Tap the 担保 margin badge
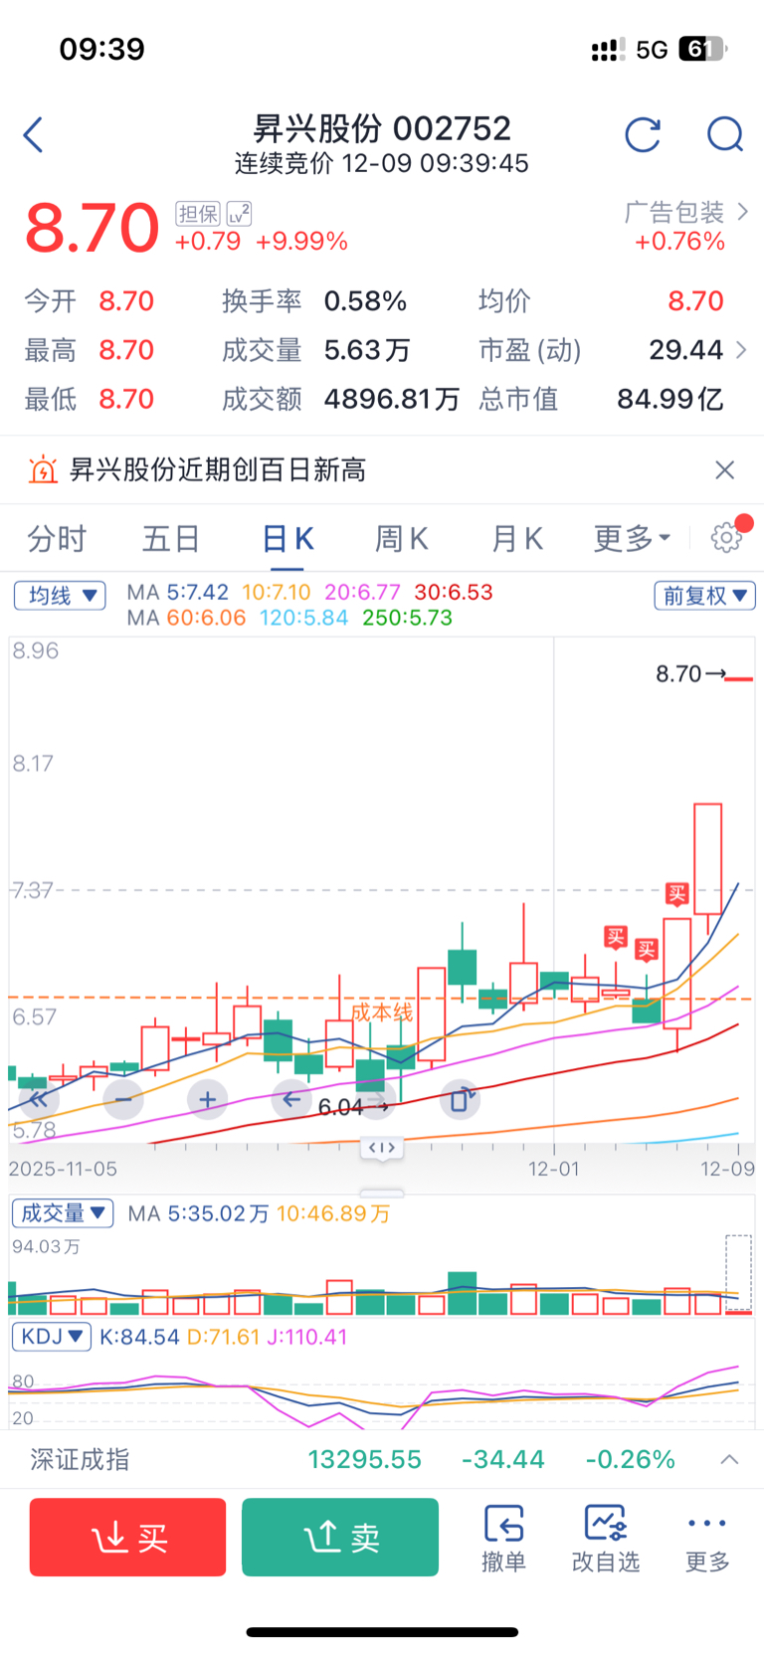Image resolution: width=764 pixels, height=1654 pixels. pyautogui.click(x=197, y=214)
